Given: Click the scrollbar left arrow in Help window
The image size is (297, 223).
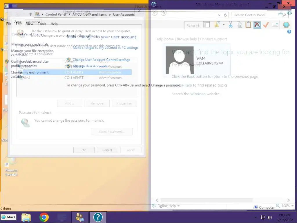Looking at the screenshot, I should pos(157,200).
